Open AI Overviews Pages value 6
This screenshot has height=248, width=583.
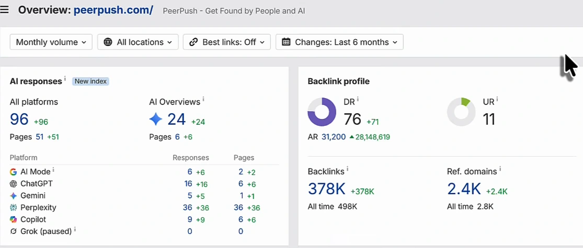click(177, 137)
